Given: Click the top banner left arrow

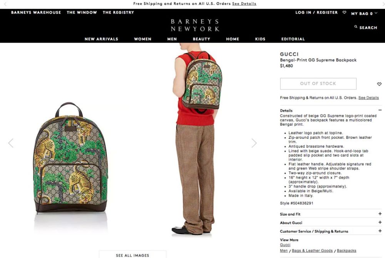Looking at the screenshot, I should [5, 4].
